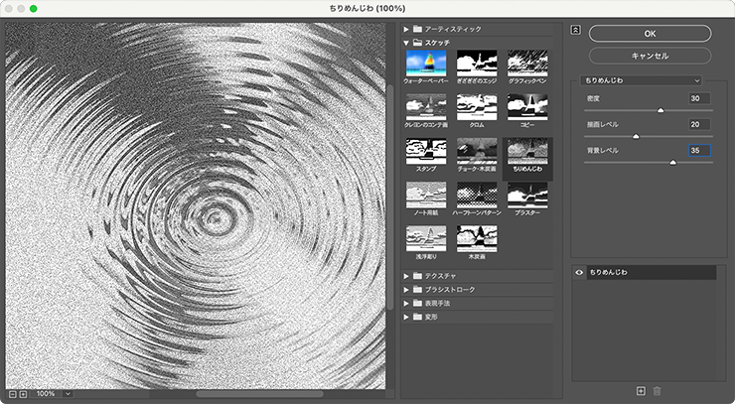The width and height of the screenshot is (735, 404).
Task: Click the delete effect layer trash icon
Action: pyautogui.click(x=657, y=392)
